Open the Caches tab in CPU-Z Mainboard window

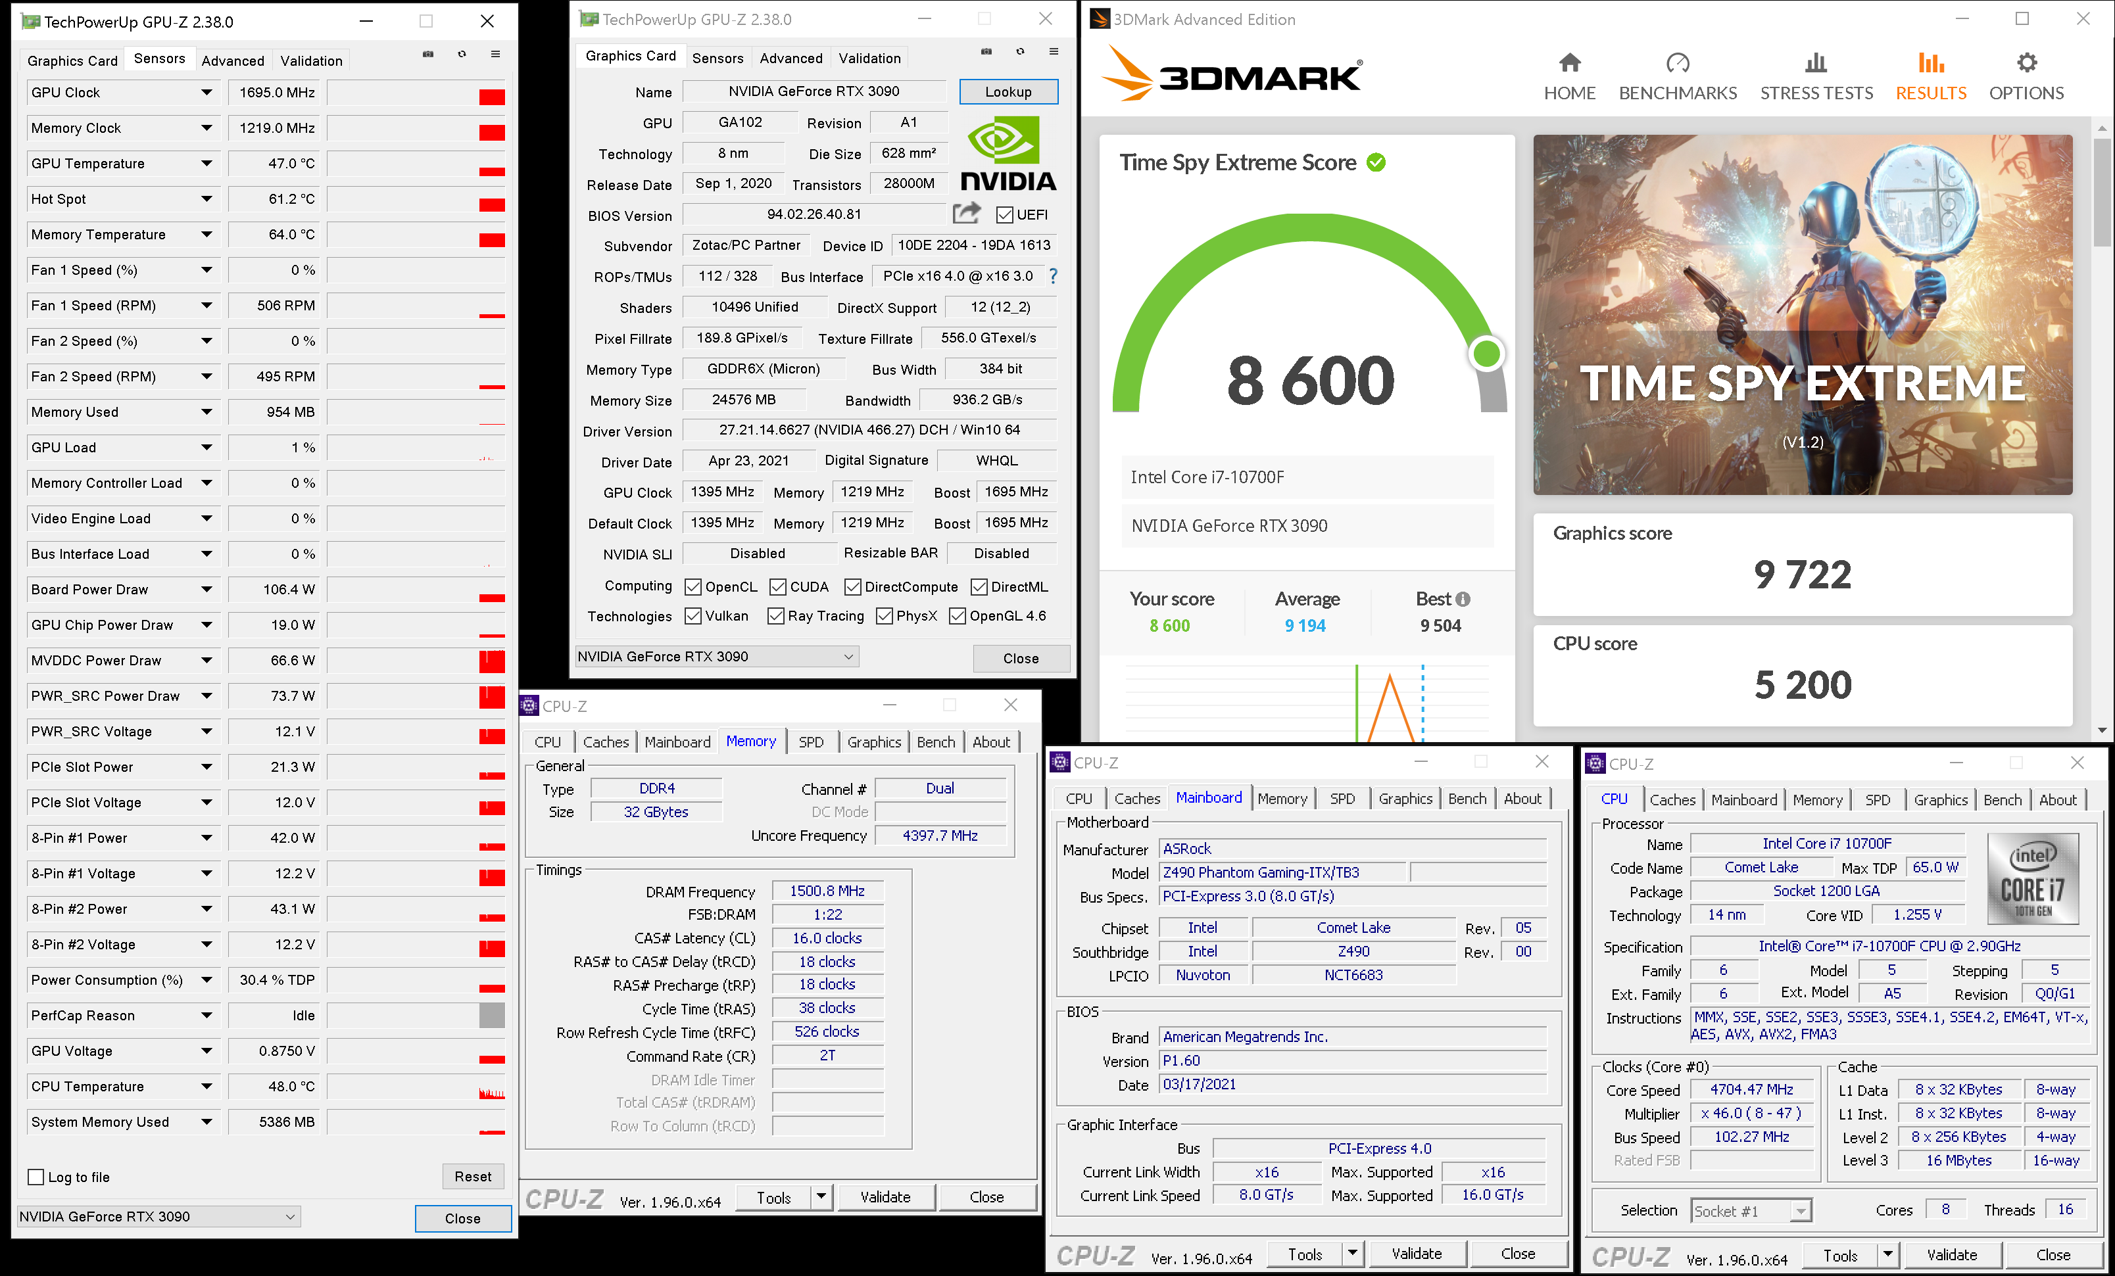pyautogui.click(x=1136, y=798)
